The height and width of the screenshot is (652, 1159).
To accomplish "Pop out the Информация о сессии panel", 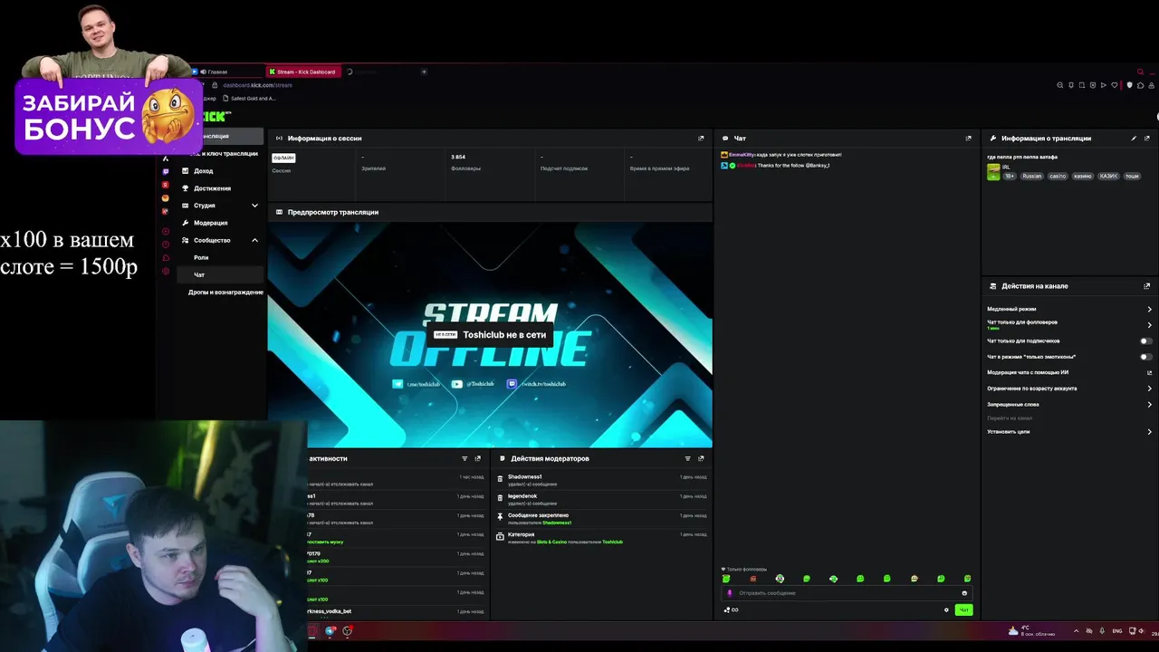I will coord(701,139).
